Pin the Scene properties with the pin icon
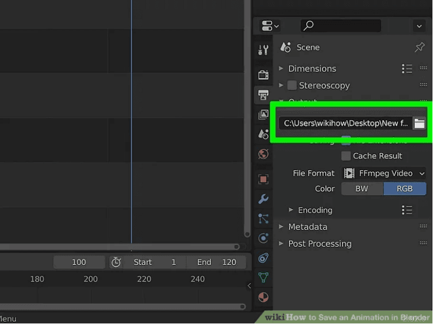The height and width of the screenshot is (324, 433). (x=419, y=48)
